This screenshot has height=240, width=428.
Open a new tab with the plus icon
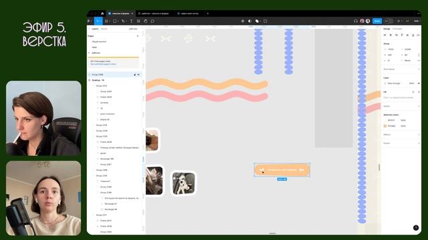pos(208,13)
